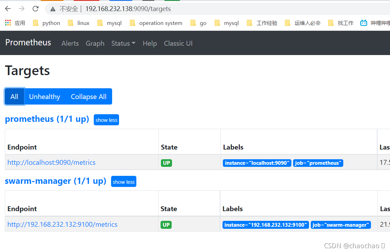
Task: Click show less for prometheus group
Action: pos(107,120)
